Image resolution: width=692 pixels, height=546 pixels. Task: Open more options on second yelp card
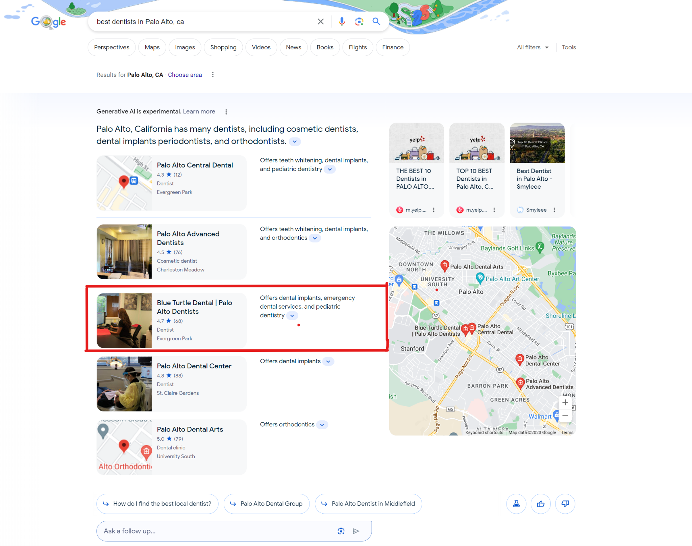click(494, 210)
